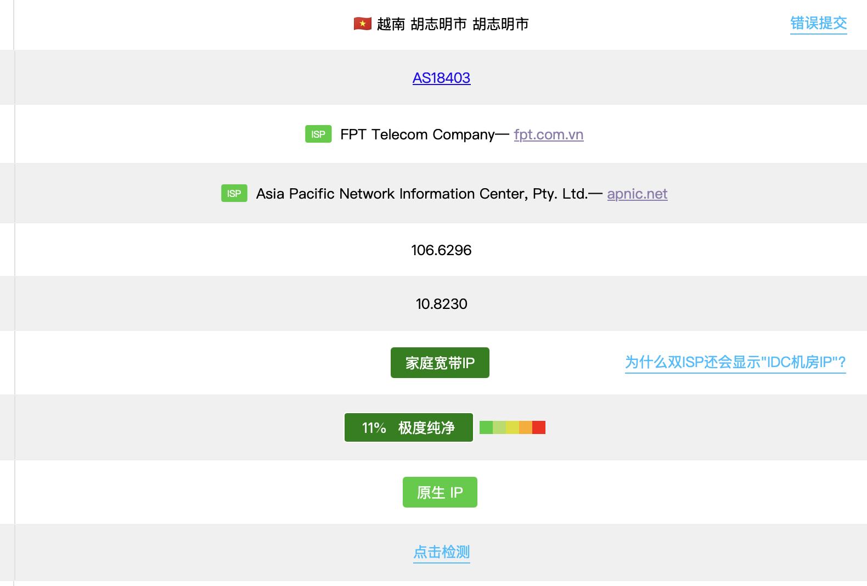Click the orange segment of the purity bar
867x586 pixels.
tap(526, 427)
